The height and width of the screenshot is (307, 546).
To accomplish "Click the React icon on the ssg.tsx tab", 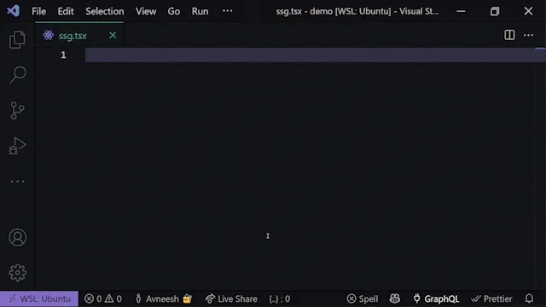I will (49, 35).
